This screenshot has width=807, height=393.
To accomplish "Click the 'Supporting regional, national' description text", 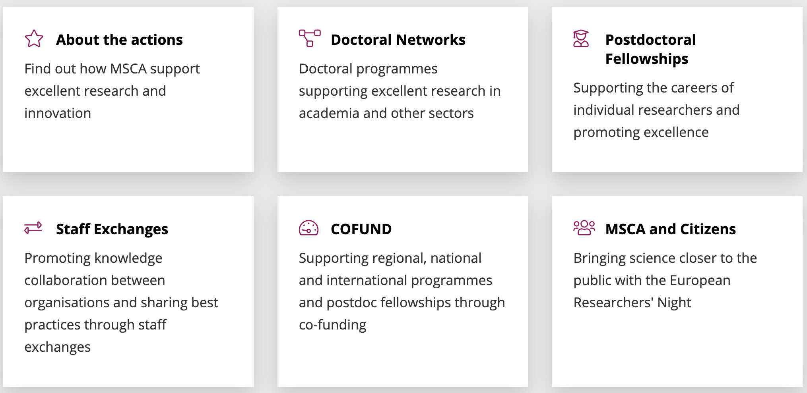I will pyautogui.click(x=402, y=291).
